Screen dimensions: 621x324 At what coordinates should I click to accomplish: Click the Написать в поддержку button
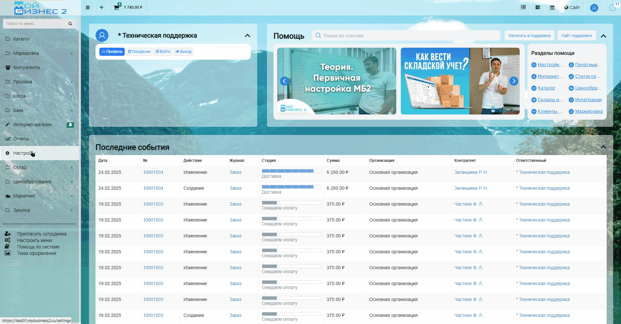529,36
